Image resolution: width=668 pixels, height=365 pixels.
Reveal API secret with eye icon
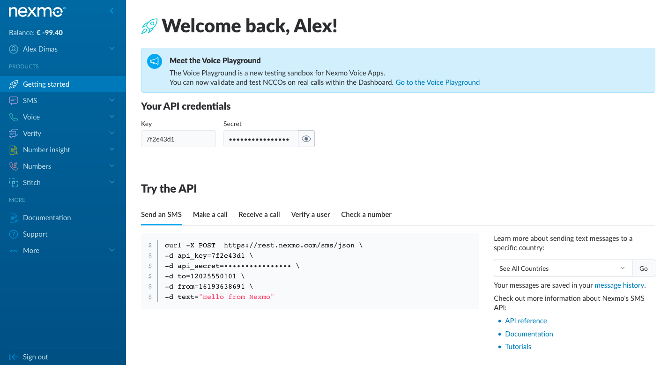306,139
